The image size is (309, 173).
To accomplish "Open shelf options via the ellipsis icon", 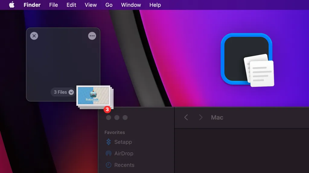I will tap(92, 35).
